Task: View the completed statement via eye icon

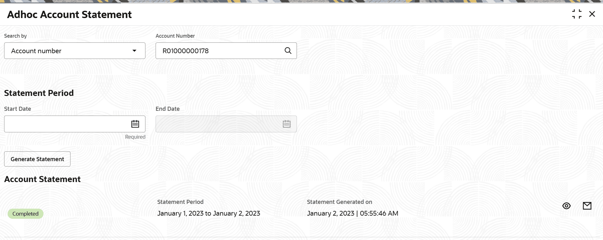Action: (566, 206)
